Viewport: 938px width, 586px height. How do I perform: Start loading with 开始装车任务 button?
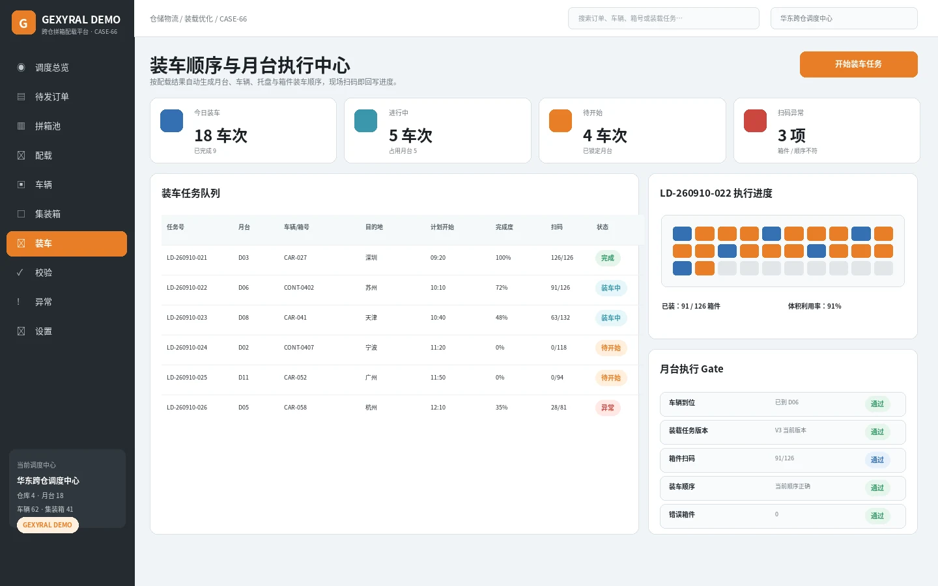pos(859,64)
